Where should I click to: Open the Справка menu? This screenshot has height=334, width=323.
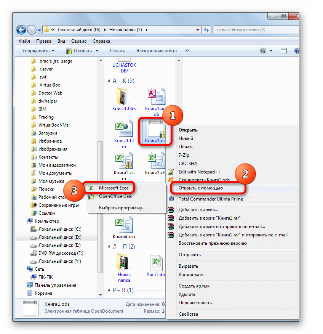pos(101,41)
